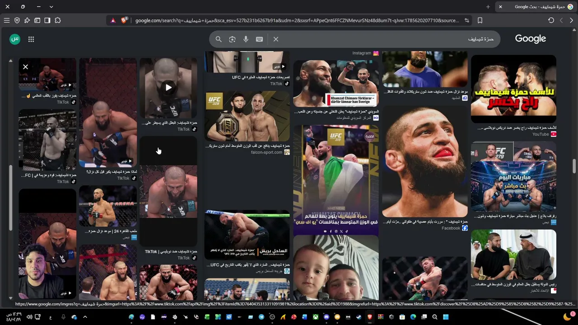The width and height of the screenshot is (578, 325).
Task: Open the on-screen keyboard input tool
Action: (x=259, y=39)
